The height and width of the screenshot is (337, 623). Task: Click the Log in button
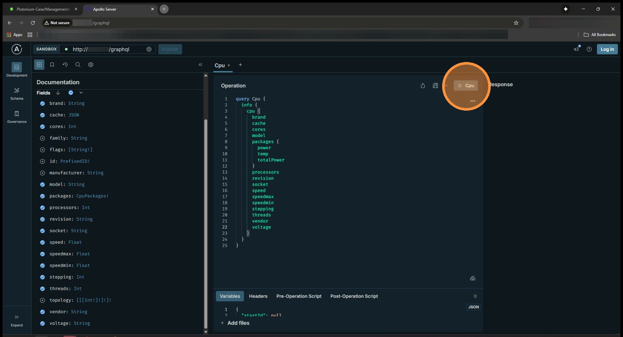(x=607, y=49)
